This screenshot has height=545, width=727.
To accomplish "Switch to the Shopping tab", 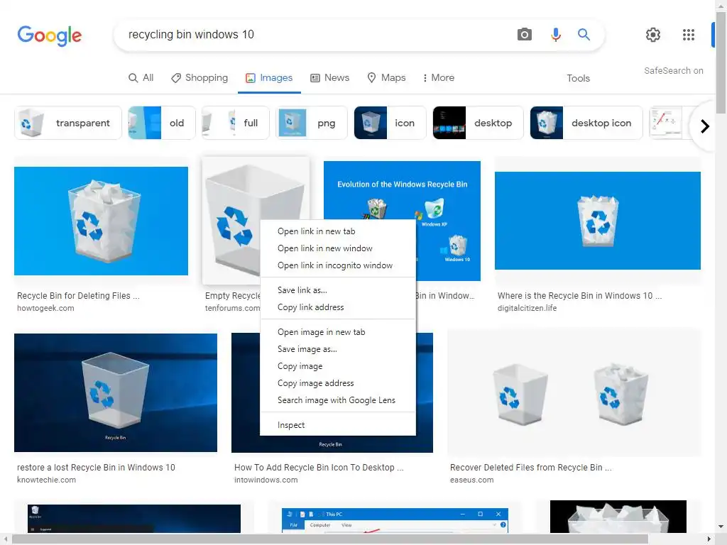I will [199, 78].
